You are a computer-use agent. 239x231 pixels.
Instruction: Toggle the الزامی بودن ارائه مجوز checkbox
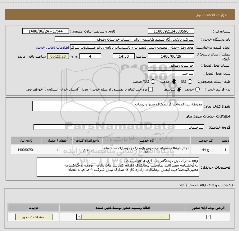208,217
